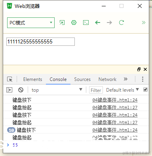
Task: Click the 10 repeat count badge
Action: click(x=11, y=130)
